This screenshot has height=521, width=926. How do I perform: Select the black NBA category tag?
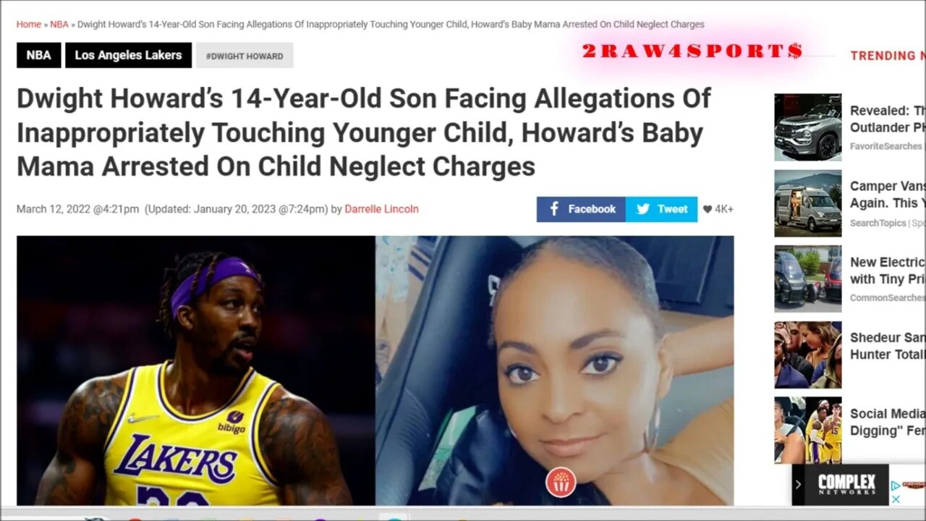[x=39, y=55]
